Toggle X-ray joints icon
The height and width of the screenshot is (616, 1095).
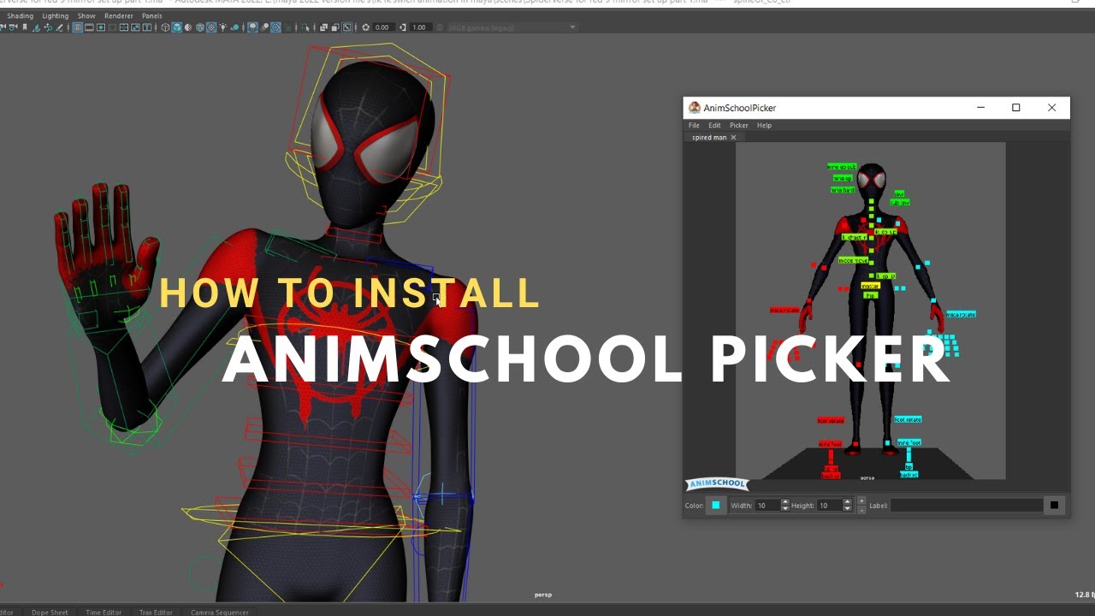(x=347, y=27)
